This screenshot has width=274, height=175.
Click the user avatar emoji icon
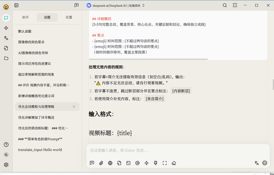point(6,7)
